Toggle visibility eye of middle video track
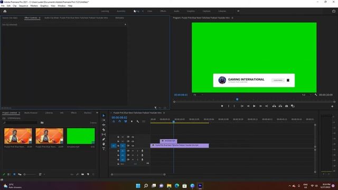This screenshot has height=190, width=338. 133,141
